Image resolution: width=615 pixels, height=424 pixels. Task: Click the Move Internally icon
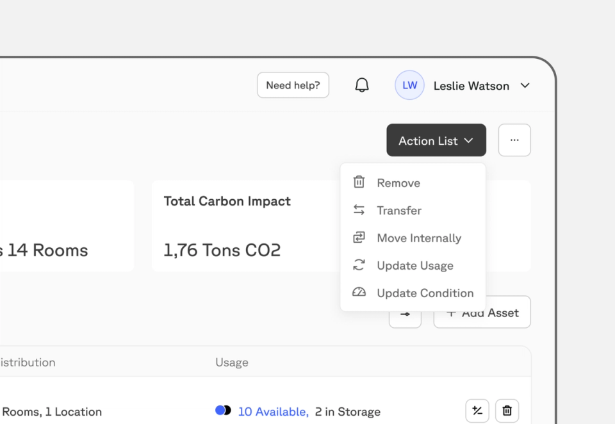click(359, 237)
